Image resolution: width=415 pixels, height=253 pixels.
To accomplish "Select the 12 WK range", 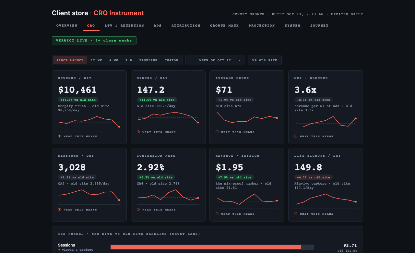I will click(x=96, y=60).
